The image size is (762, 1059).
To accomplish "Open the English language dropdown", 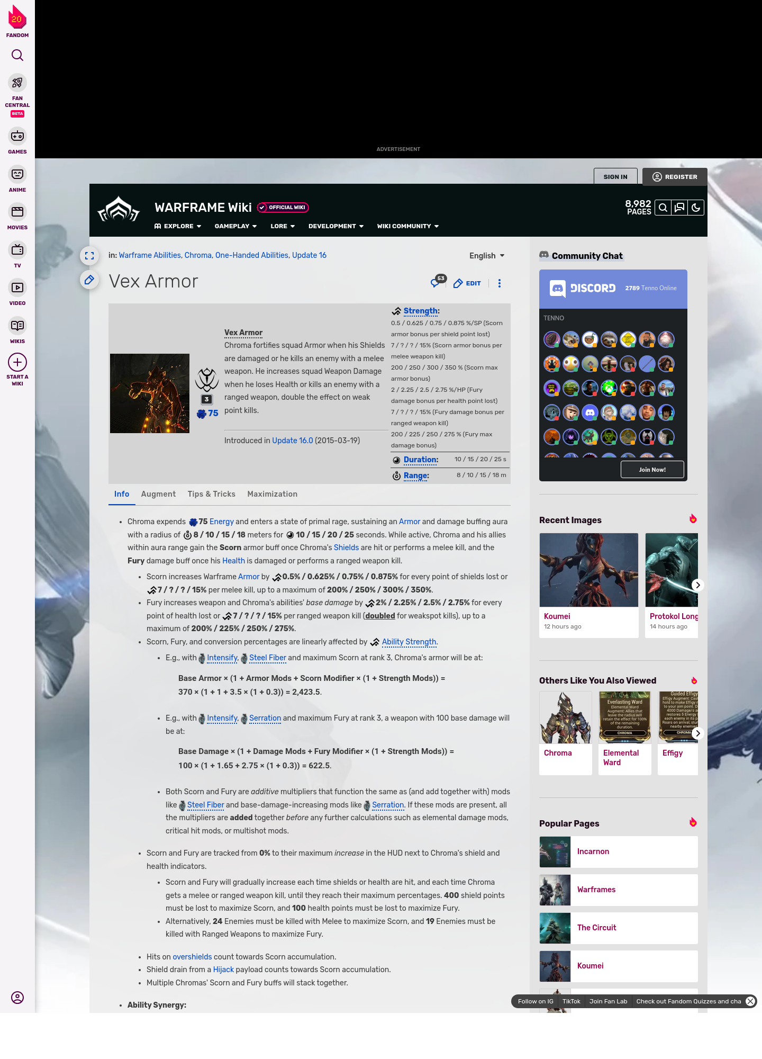I will 487,256.
